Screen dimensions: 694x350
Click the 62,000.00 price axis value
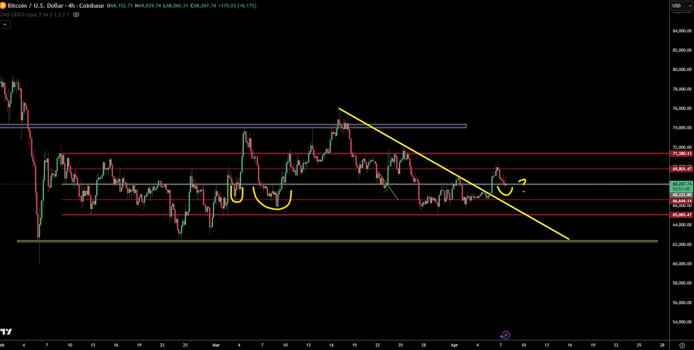coord(681,244)
